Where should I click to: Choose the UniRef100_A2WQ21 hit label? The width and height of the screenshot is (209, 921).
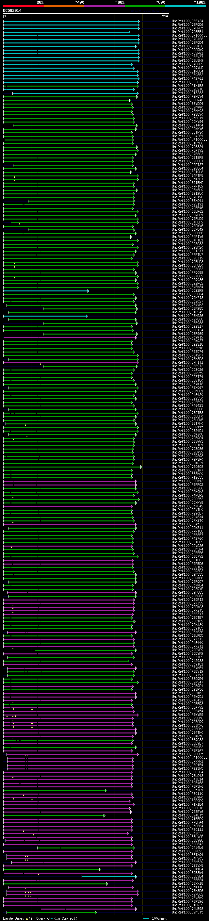(187, 463)
